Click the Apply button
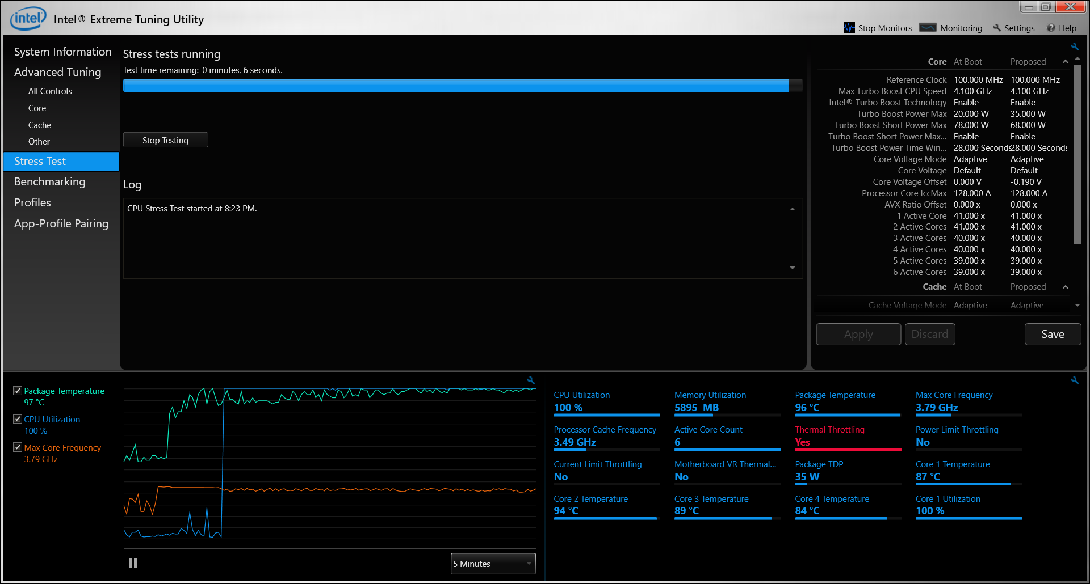This screenshot has width=1090, height=584. pos(858,334)
